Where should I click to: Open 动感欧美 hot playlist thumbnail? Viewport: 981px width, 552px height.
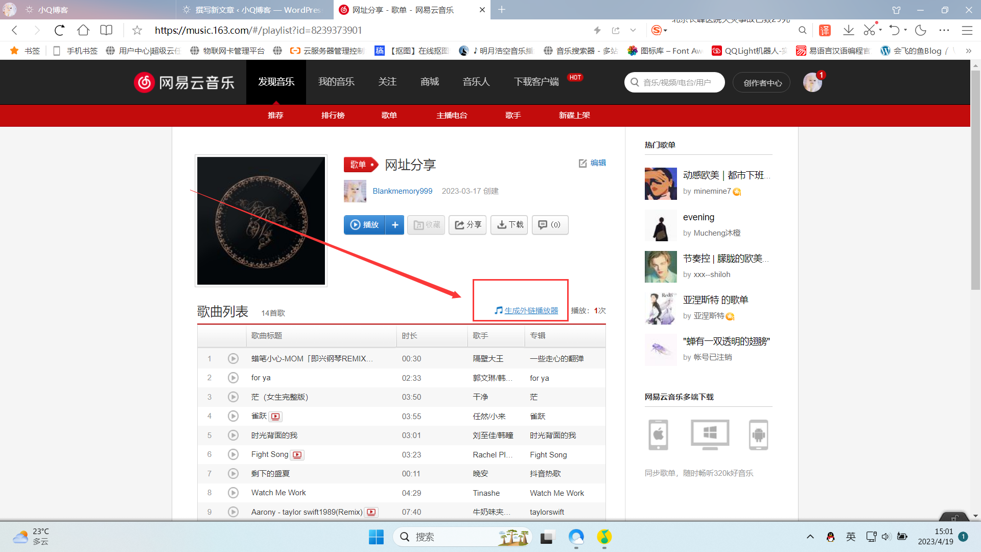(661, 183)
